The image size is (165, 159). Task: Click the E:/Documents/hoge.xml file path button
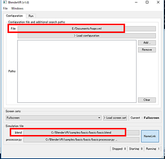[87, 28]
